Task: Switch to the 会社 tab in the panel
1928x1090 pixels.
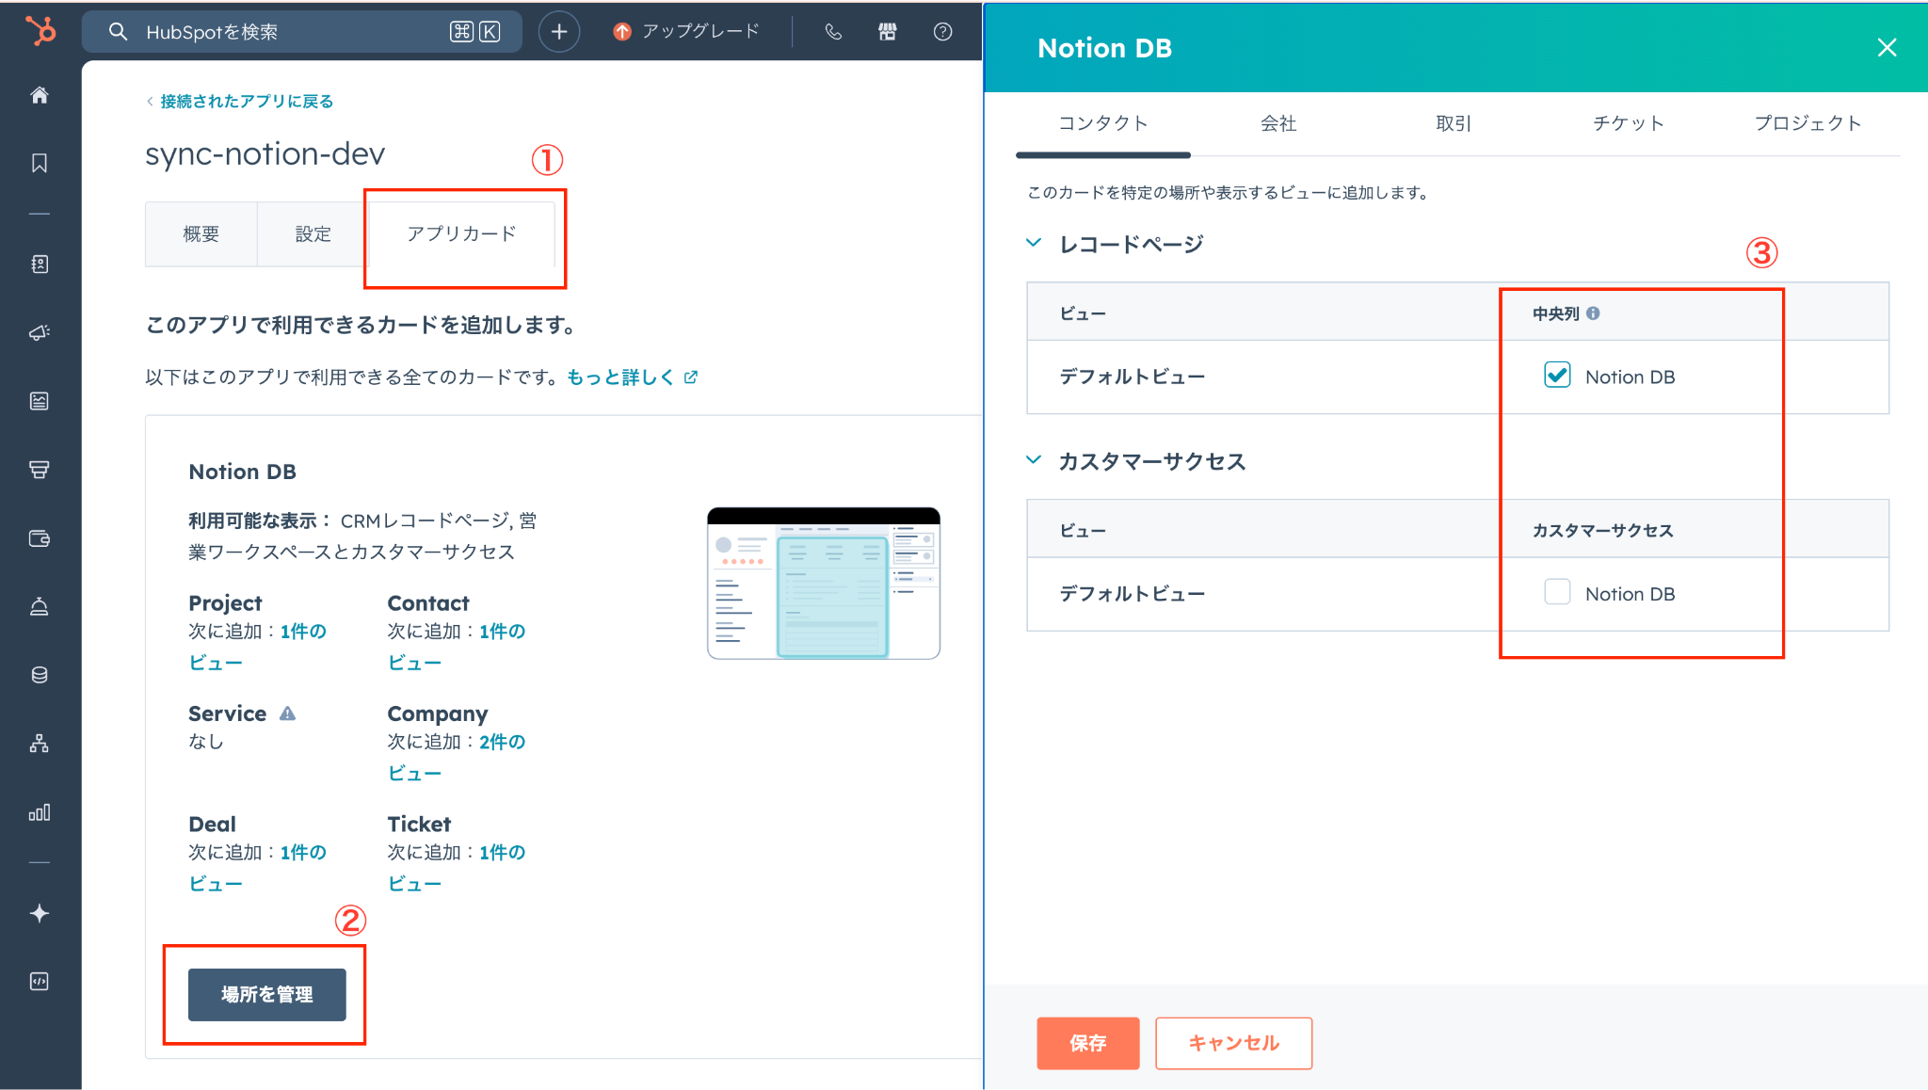Action: [x=1278, y=123]
